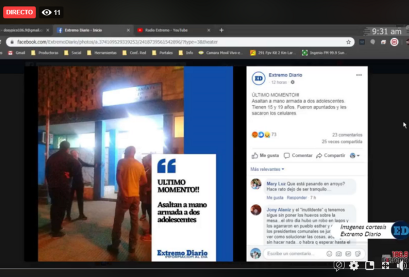Open the red round extension icon

pos(394,42)
